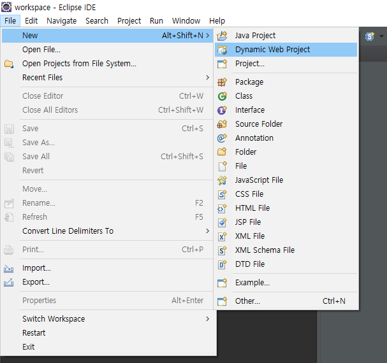387x363 pixels.
Task: Choose HTML File label
Action: coord(252,208)
